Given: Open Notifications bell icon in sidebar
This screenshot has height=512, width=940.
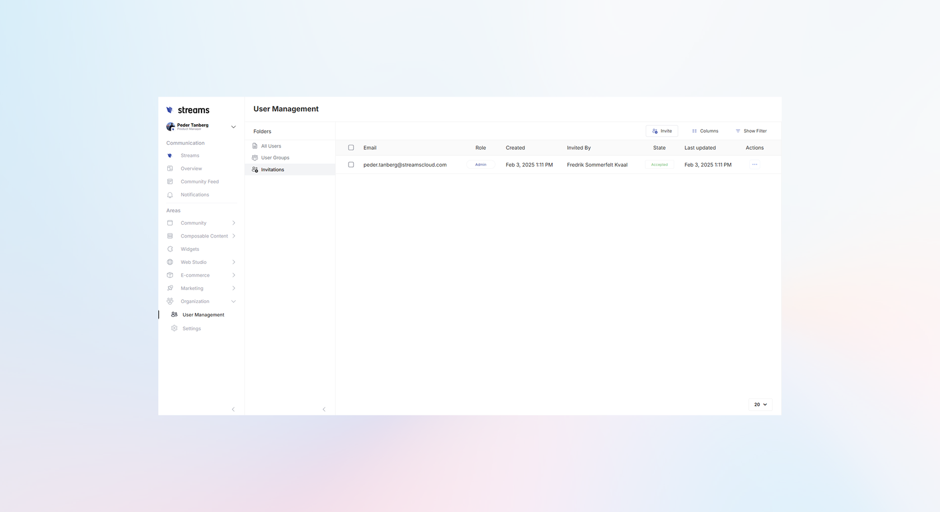Looking at the screenshot, I should tap(170, 195).
